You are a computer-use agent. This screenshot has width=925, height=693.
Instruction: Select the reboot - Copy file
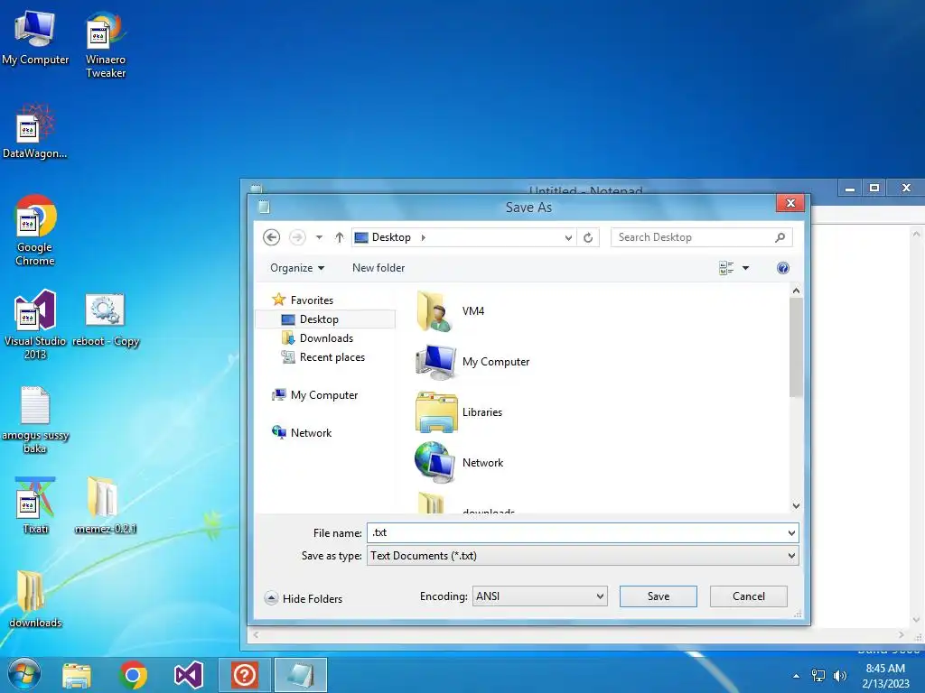(106, 321)
